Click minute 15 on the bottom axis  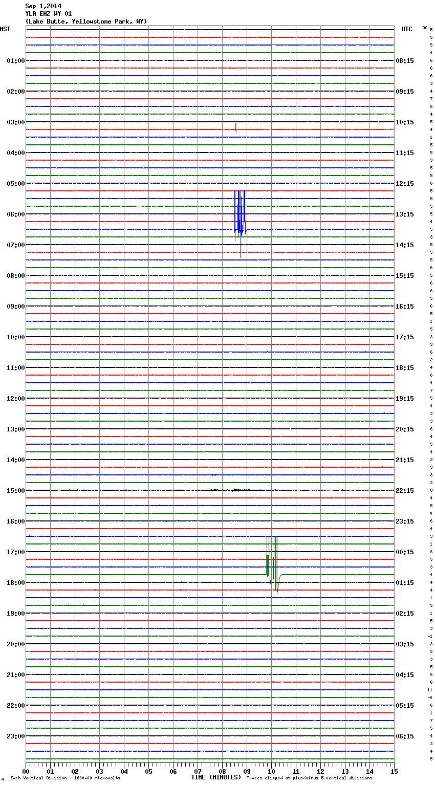(x=394, y=771)
